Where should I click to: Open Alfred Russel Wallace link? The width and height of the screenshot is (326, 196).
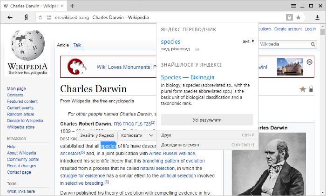tap(172, 154)
